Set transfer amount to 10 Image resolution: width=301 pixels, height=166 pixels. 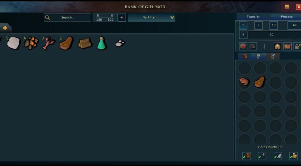[x=274, y=25]
